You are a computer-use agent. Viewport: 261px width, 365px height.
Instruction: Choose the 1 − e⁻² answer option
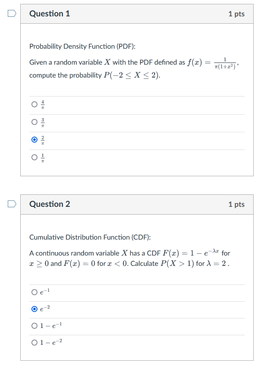click(34, 342)
